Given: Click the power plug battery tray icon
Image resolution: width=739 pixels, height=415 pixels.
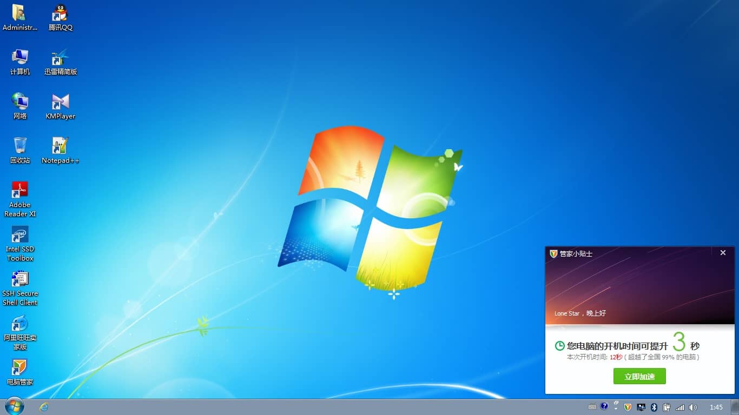Looking at the screenshot, I should click(x=667, y=407).
